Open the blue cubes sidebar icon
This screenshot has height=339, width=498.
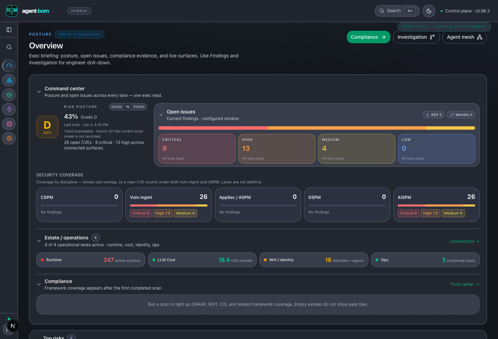[9, 80]
